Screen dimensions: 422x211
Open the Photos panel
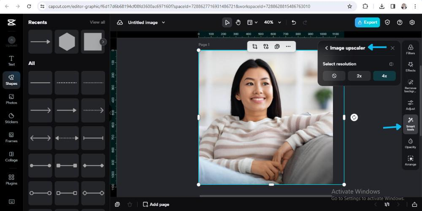[11, 99]
